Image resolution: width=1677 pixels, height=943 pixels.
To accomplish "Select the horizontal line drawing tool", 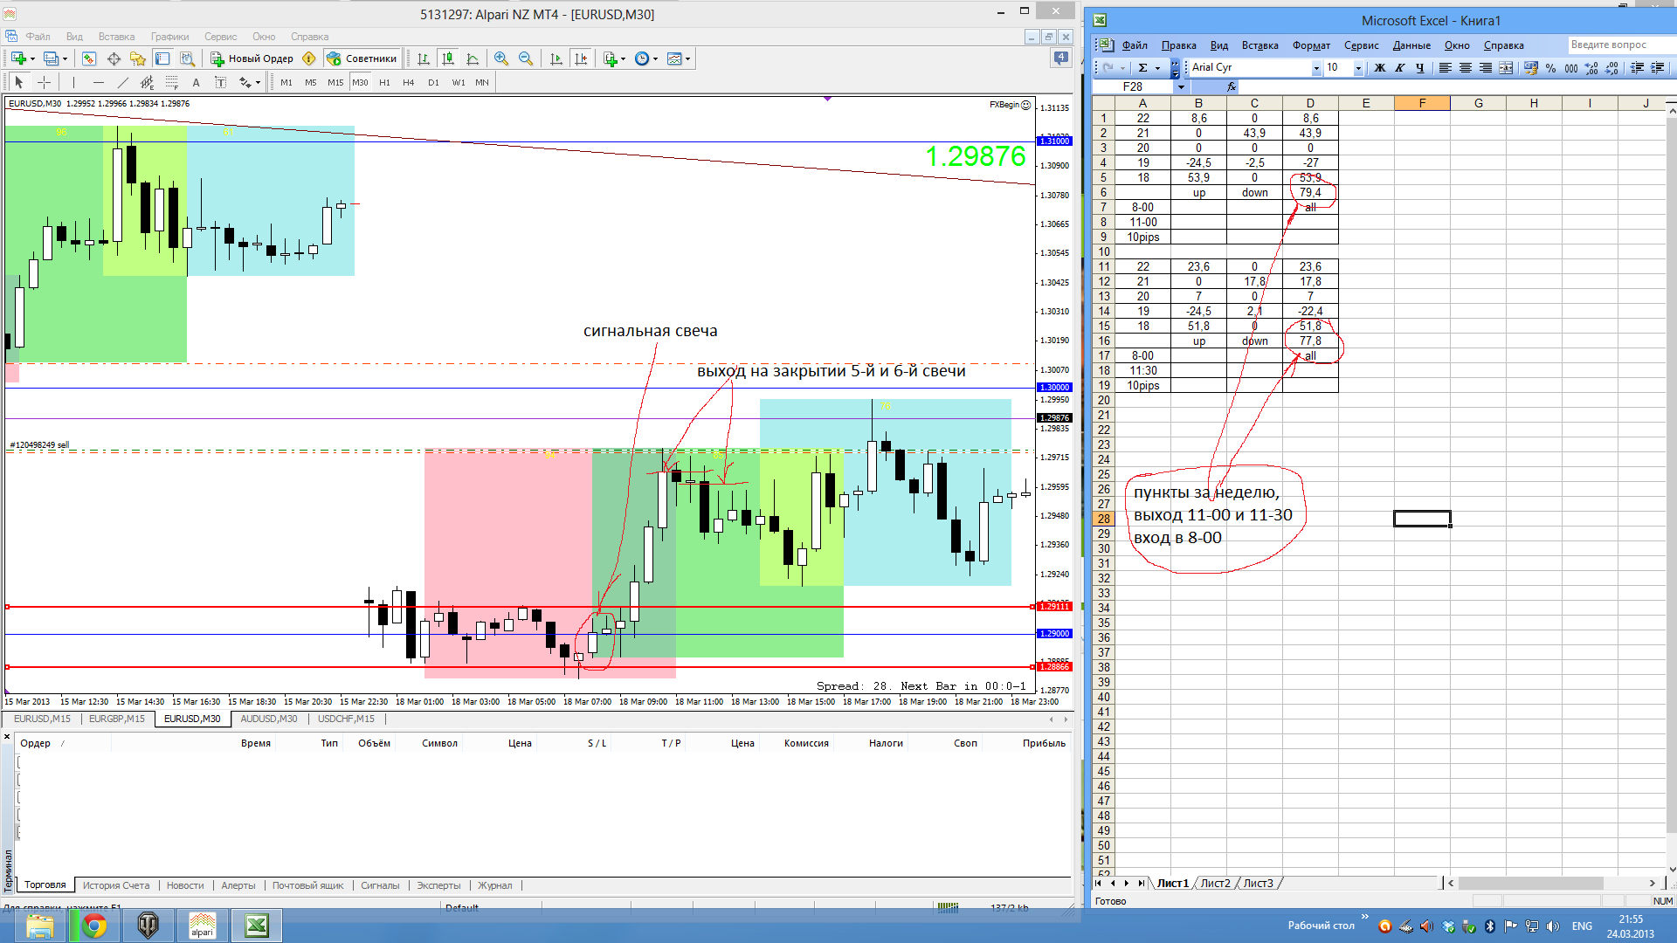I will pyautogui.click(x=98, y=82).
